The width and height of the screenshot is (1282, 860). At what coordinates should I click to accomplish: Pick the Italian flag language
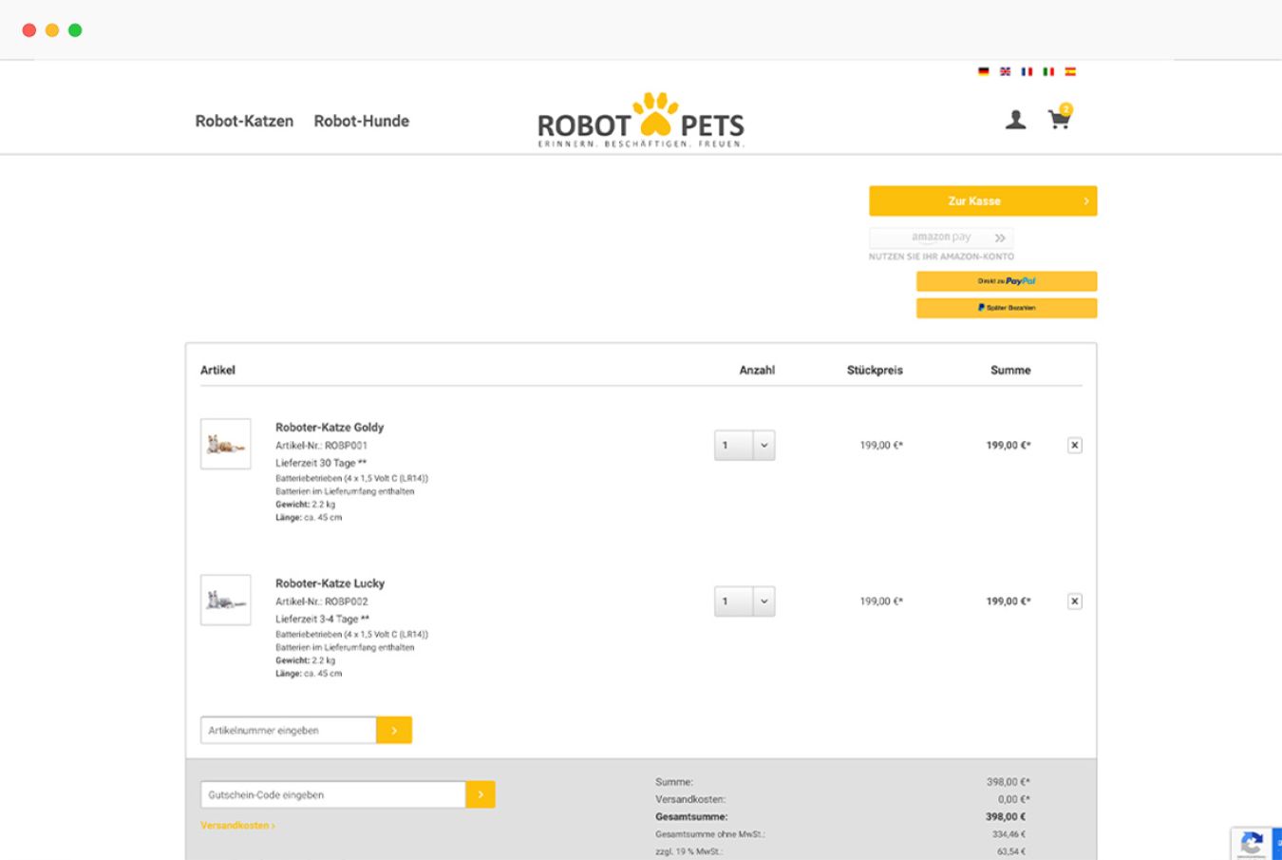pyautogui.click(x=1048, y=71)
